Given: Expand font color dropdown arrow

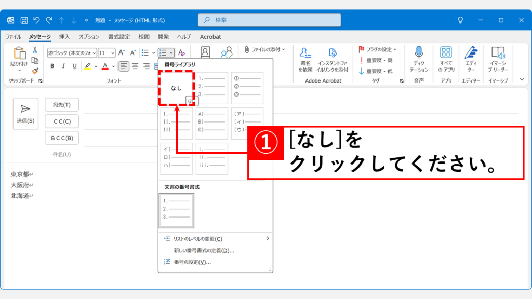Looking at the screenshot, I should point(113,66).
